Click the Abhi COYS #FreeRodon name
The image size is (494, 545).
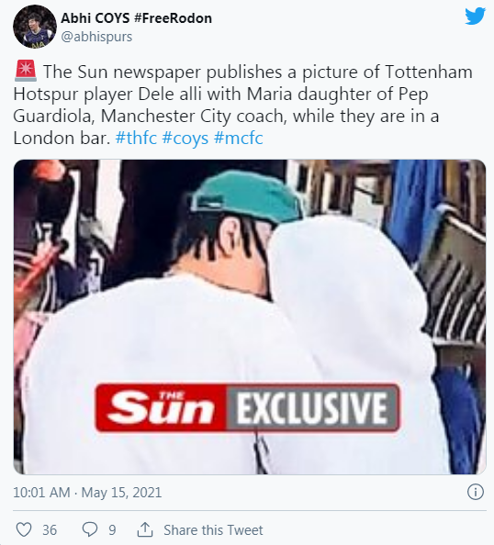[x=137, y=18]
